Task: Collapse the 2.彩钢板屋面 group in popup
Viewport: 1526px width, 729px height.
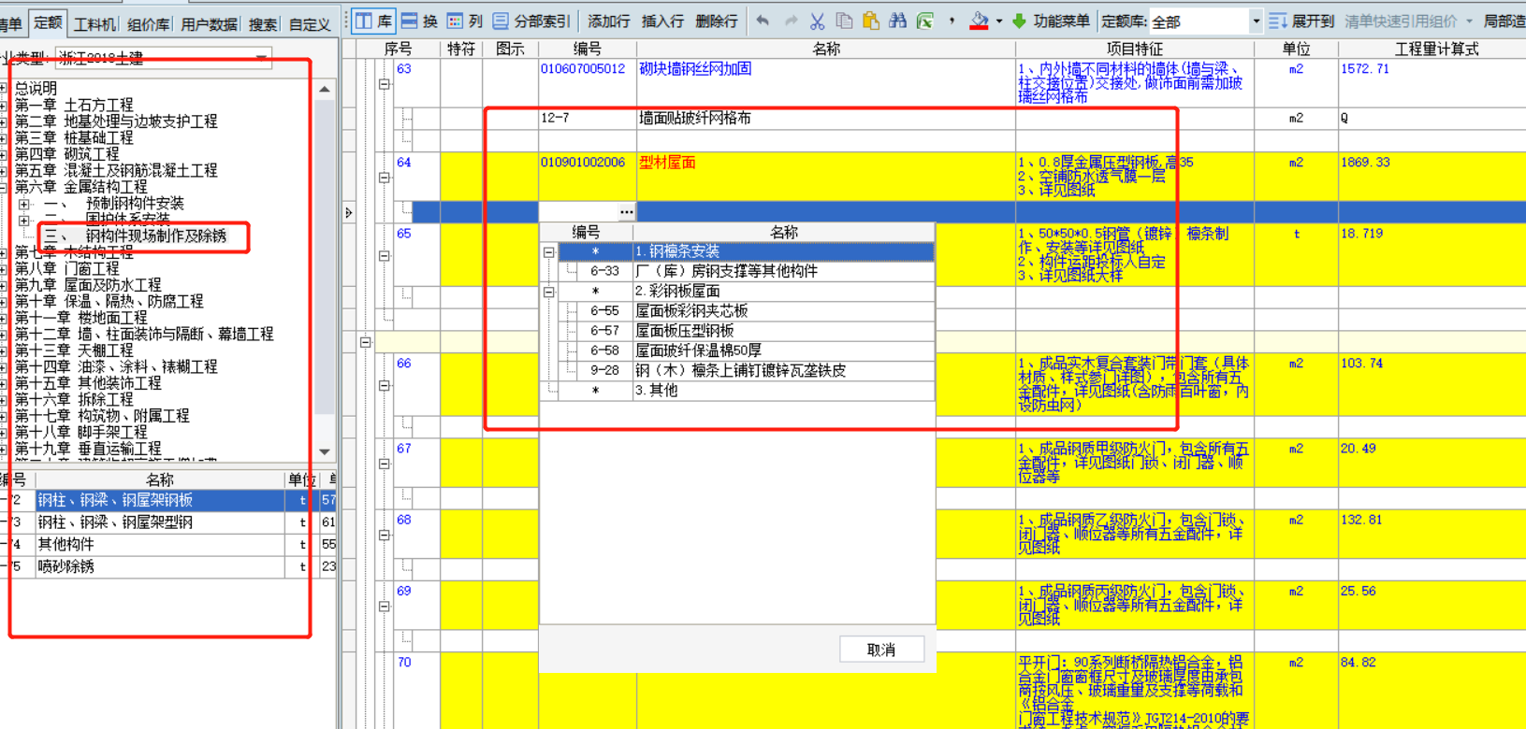Action: [549, 292]
